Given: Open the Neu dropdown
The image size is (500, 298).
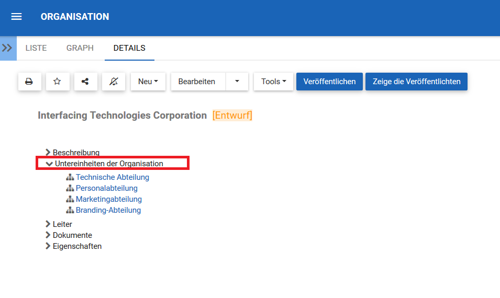Looking at the screenshot, I should 148,82.
